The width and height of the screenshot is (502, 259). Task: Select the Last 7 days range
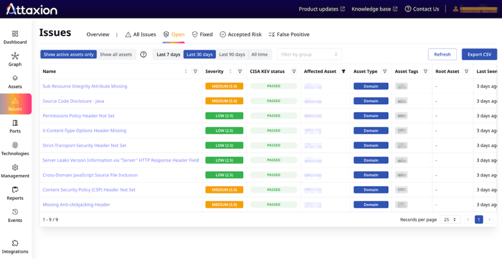(x=169, y=54)
